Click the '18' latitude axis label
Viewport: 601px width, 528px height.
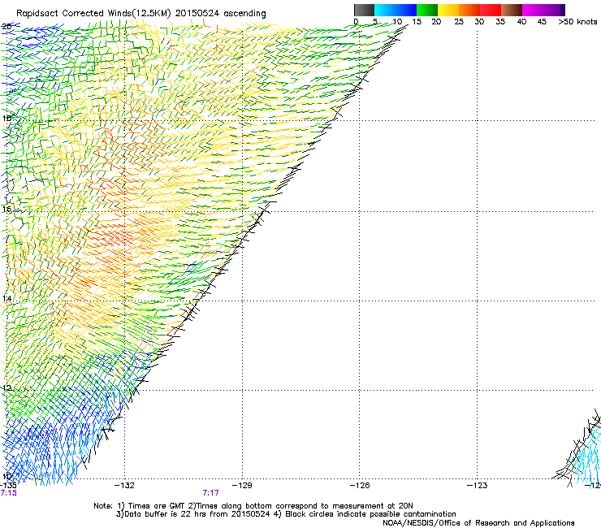pyautogui.click(x=6, y=118)
